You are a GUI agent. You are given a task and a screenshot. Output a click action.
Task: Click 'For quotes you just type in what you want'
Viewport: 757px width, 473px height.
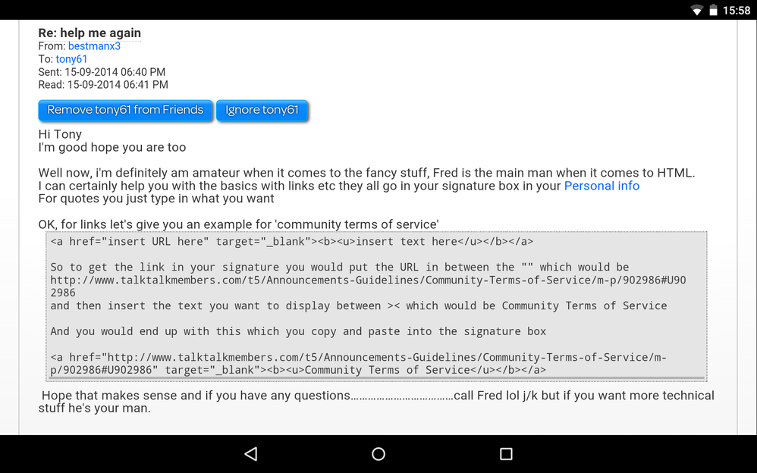tap(156, 199)
